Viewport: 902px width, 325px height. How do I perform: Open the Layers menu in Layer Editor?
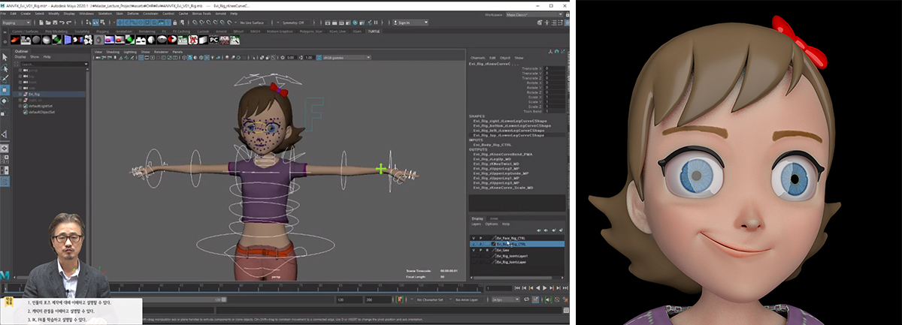476,224
